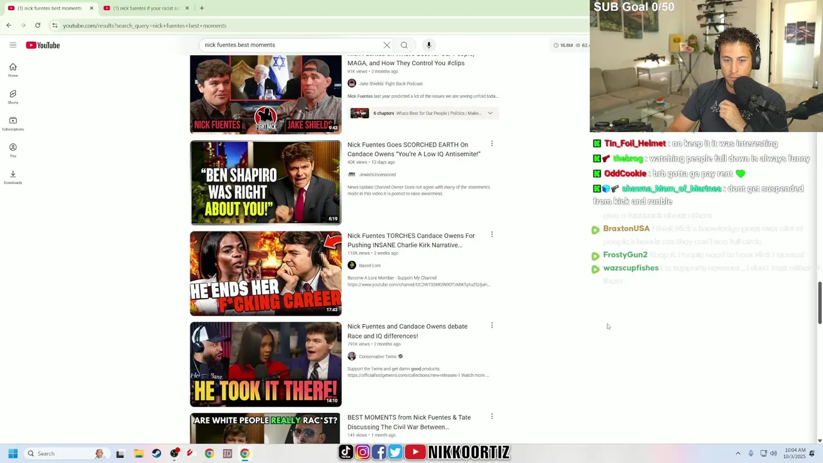Visit the JewishUncensored channel
823x463 pixels.
click(x=377, y=174)
